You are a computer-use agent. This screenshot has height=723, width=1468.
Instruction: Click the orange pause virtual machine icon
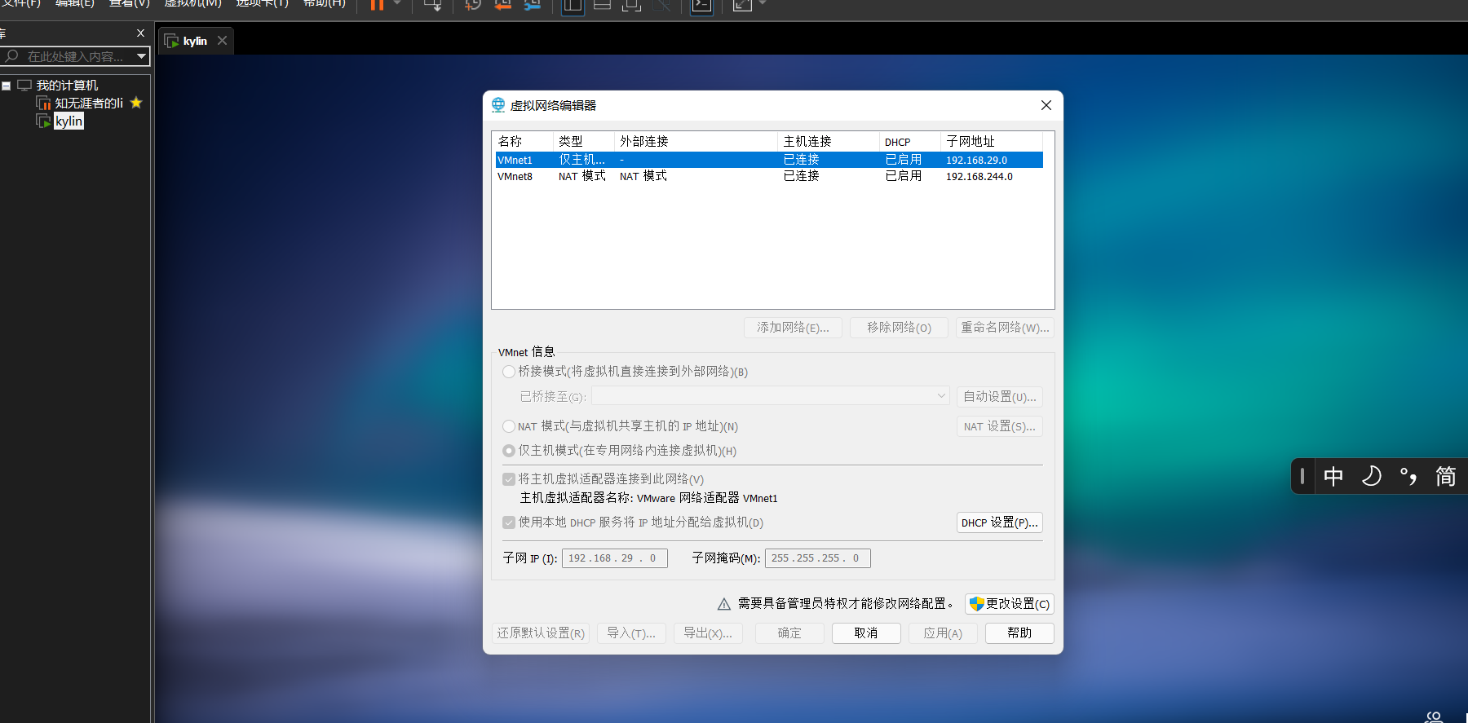pyautogui.click(x=377, y=5)
